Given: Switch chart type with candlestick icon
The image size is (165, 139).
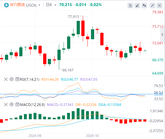Looking at the screenshot, I should 144,6.
